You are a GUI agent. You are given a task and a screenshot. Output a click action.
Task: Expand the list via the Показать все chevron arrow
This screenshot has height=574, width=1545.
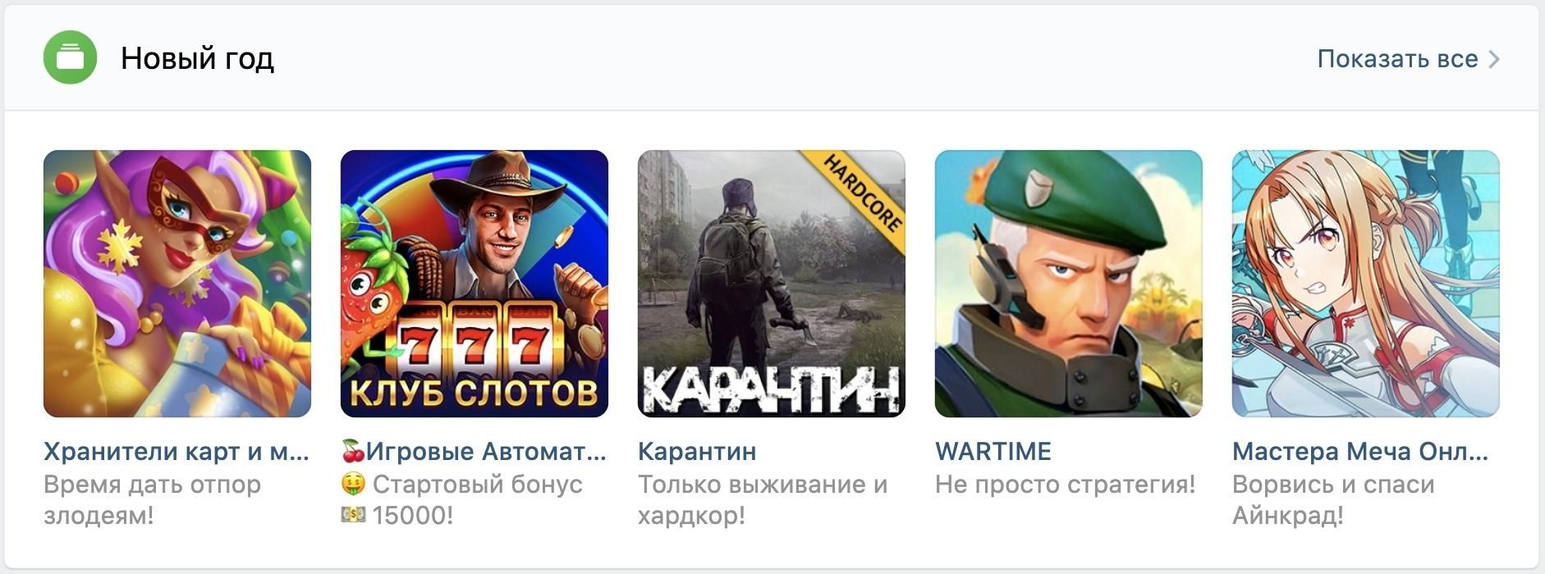[x=1494, y=59]
